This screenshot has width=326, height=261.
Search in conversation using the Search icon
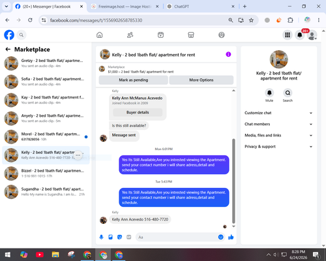click(x=288, y=93)
